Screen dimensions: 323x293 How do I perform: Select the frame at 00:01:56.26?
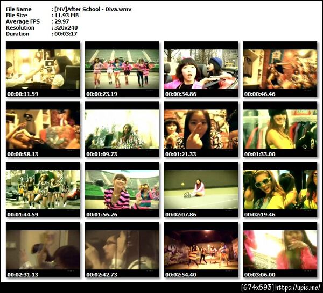pyautogui.click(x=122, y=189)
